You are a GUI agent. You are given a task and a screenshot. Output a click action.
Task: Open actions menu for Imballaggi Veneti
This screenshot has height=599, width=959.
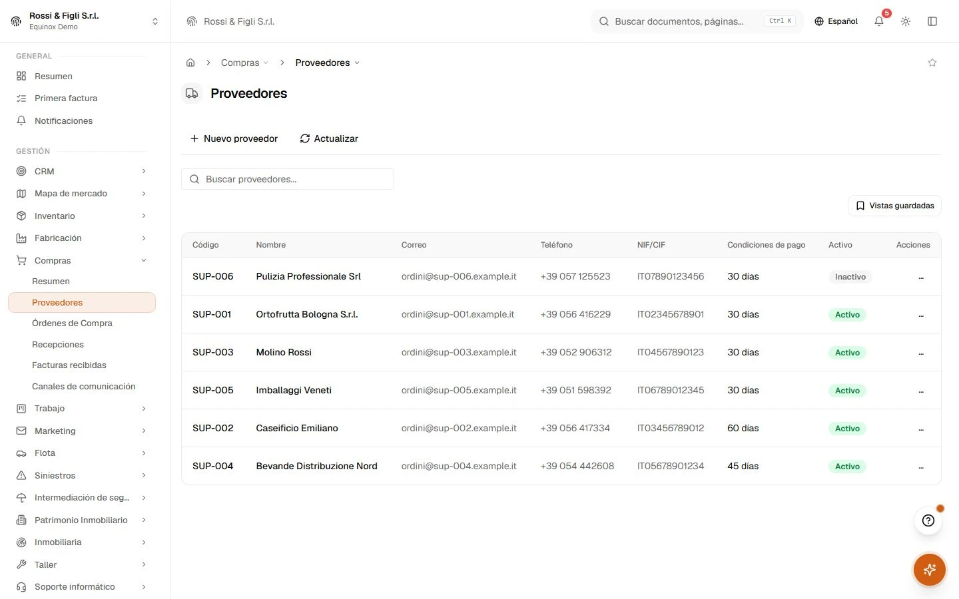[x=921, y=391]
